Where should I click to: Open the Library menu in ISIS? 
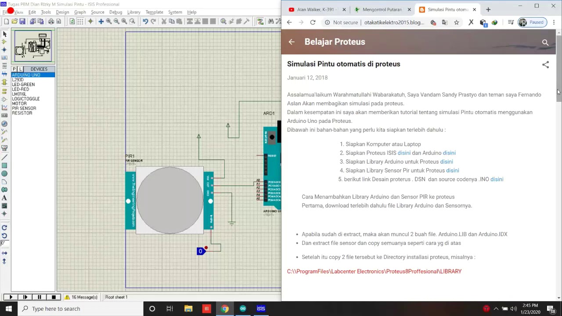[134, 12]
